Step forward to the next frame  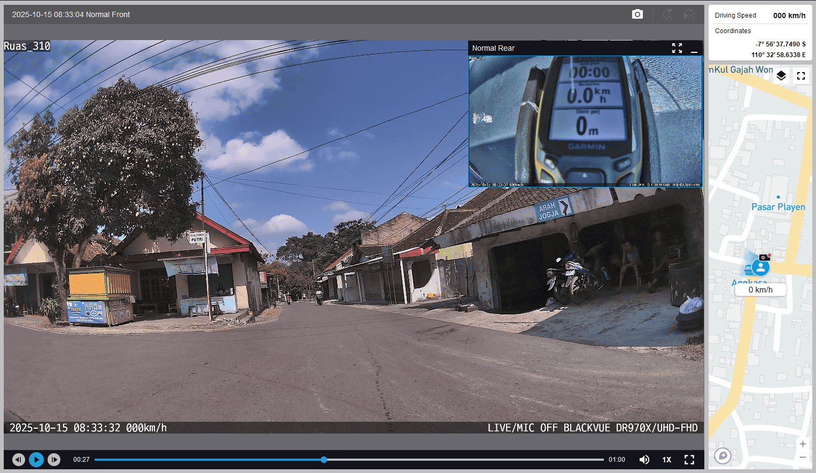(x=54, y=460)
